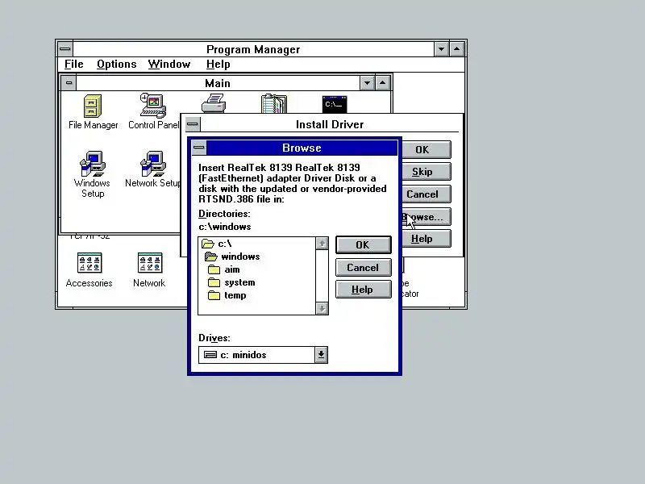The image size is (645, 484).
Task: Click the c:\windows path text
Action: tap(225, 227)
